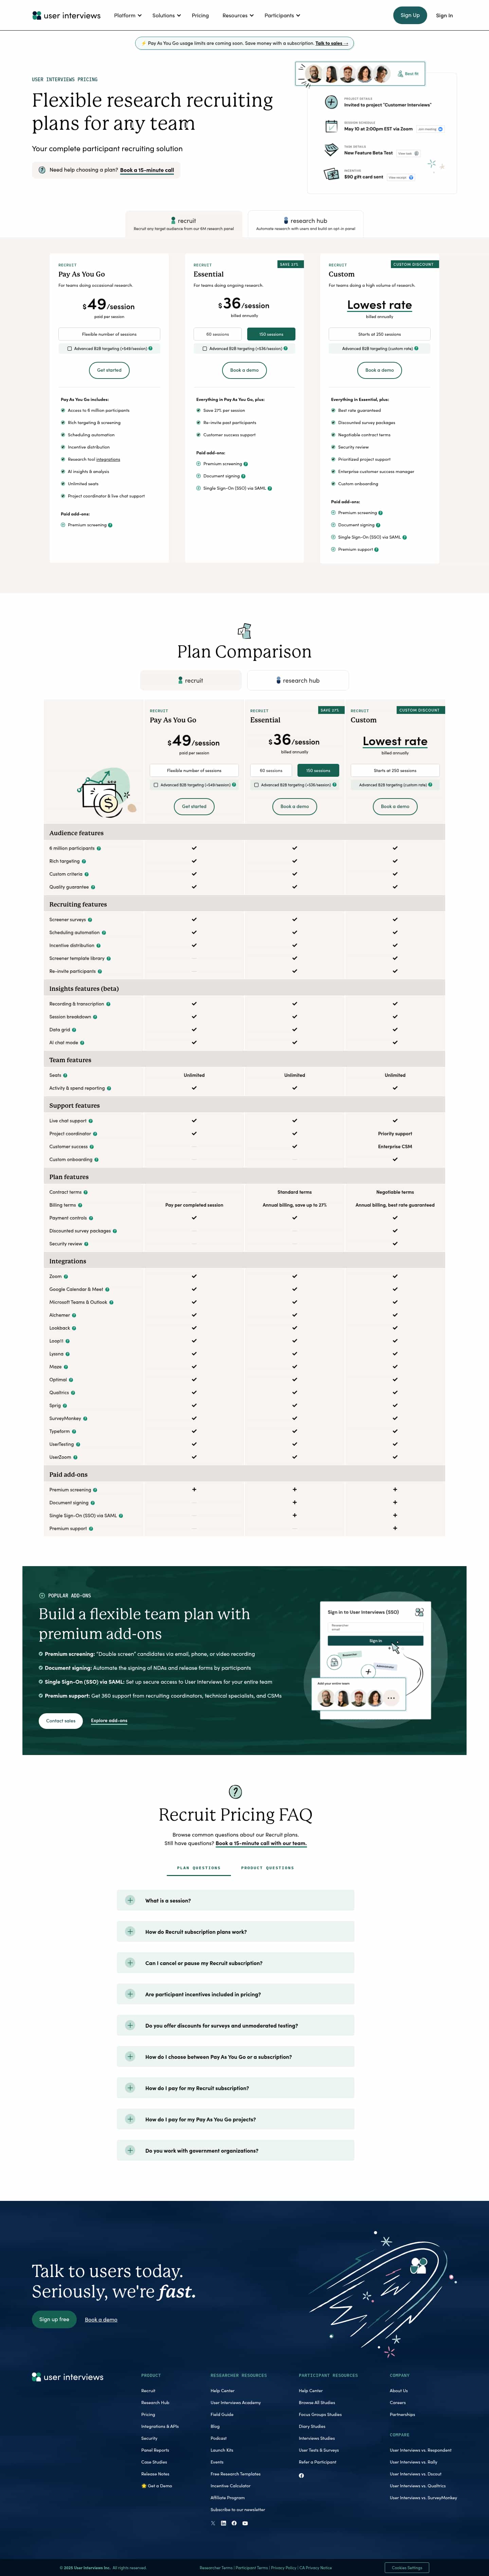Viewport: 489px width, 2576px height.
Task: Open Cookies Settings in the footer
Action: click(407, 2567)
